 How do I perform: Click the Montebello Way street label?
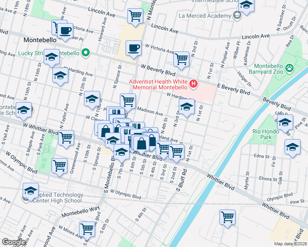click(x=81, y=212)
